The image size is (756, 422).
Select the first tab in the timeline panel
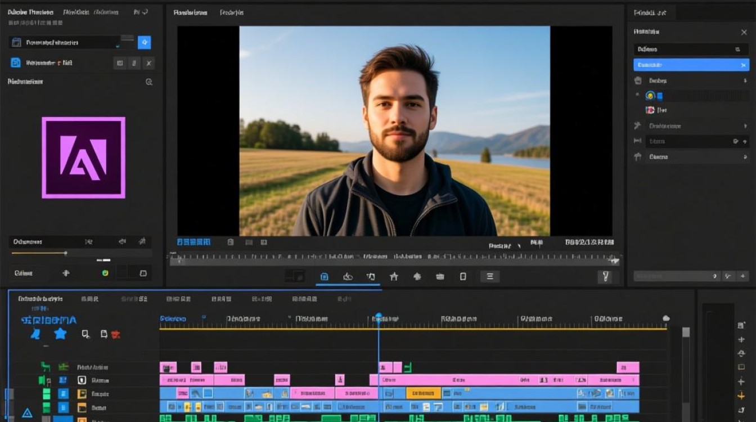(x=40, y=299)
